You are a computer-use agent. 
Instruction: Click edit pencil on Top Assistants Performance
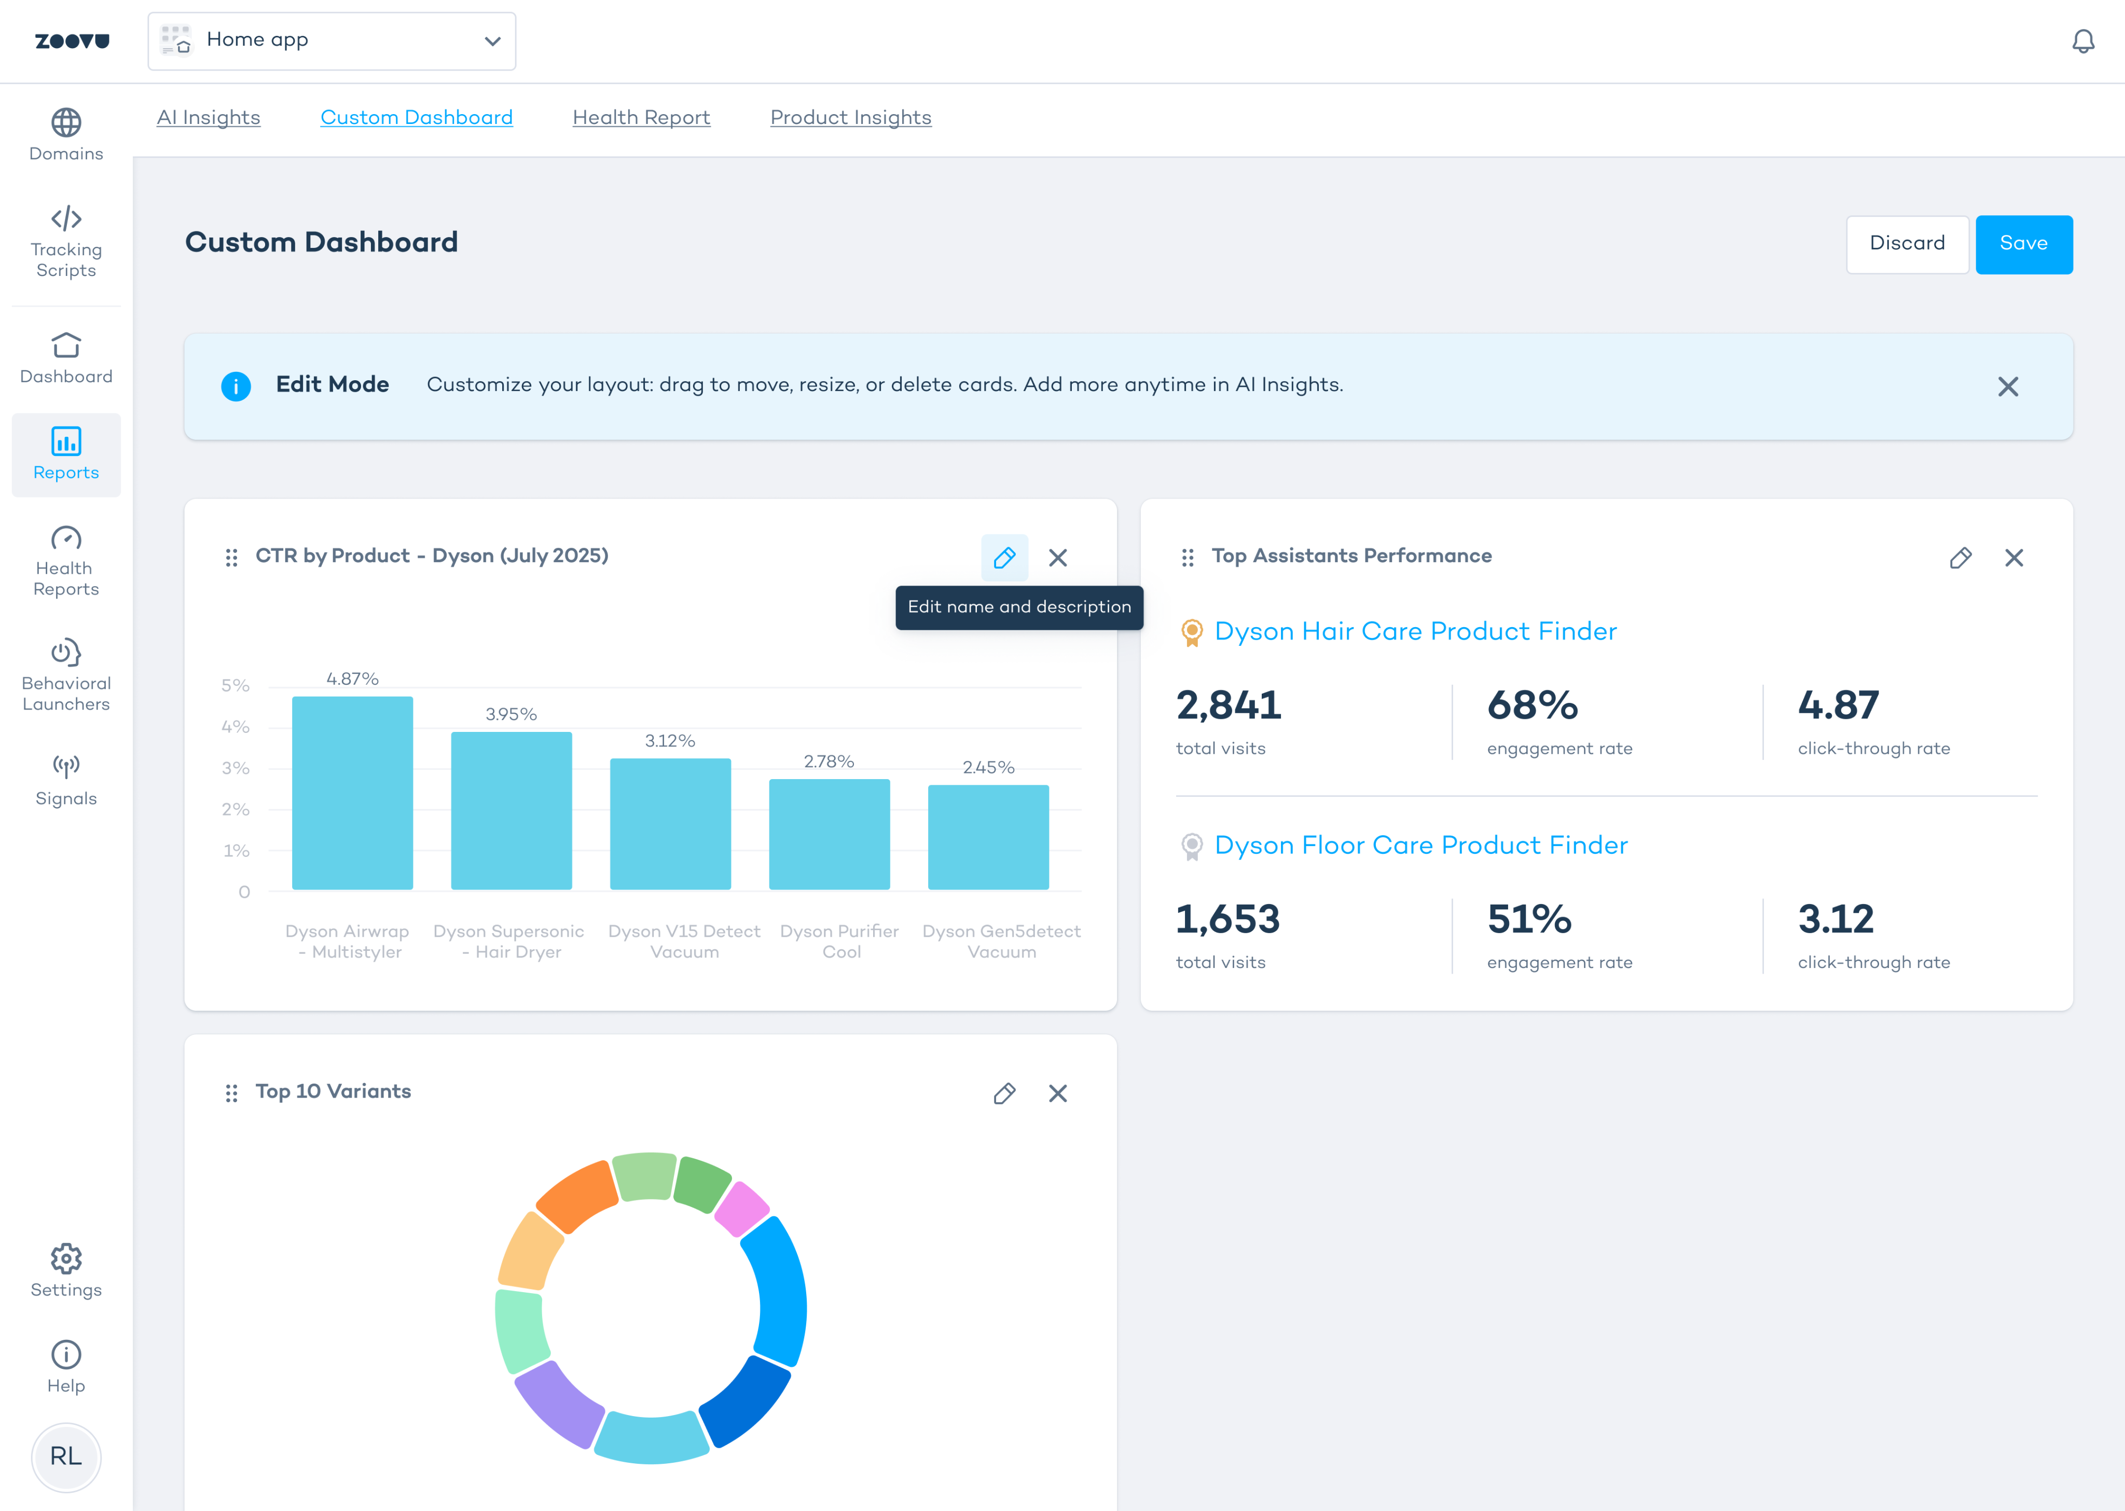click(1961, 557)
